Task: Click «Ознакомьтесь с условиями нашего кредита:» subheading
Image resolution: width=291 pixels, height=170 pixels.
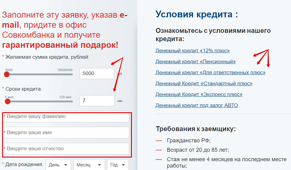Action: [213, 35]
